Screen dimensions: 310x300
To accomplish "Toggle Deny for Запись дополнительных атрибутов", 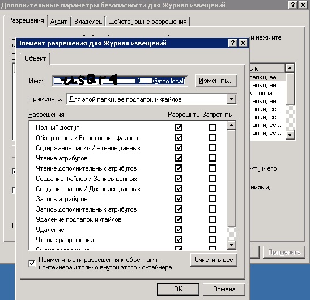I will pos(213,209).
